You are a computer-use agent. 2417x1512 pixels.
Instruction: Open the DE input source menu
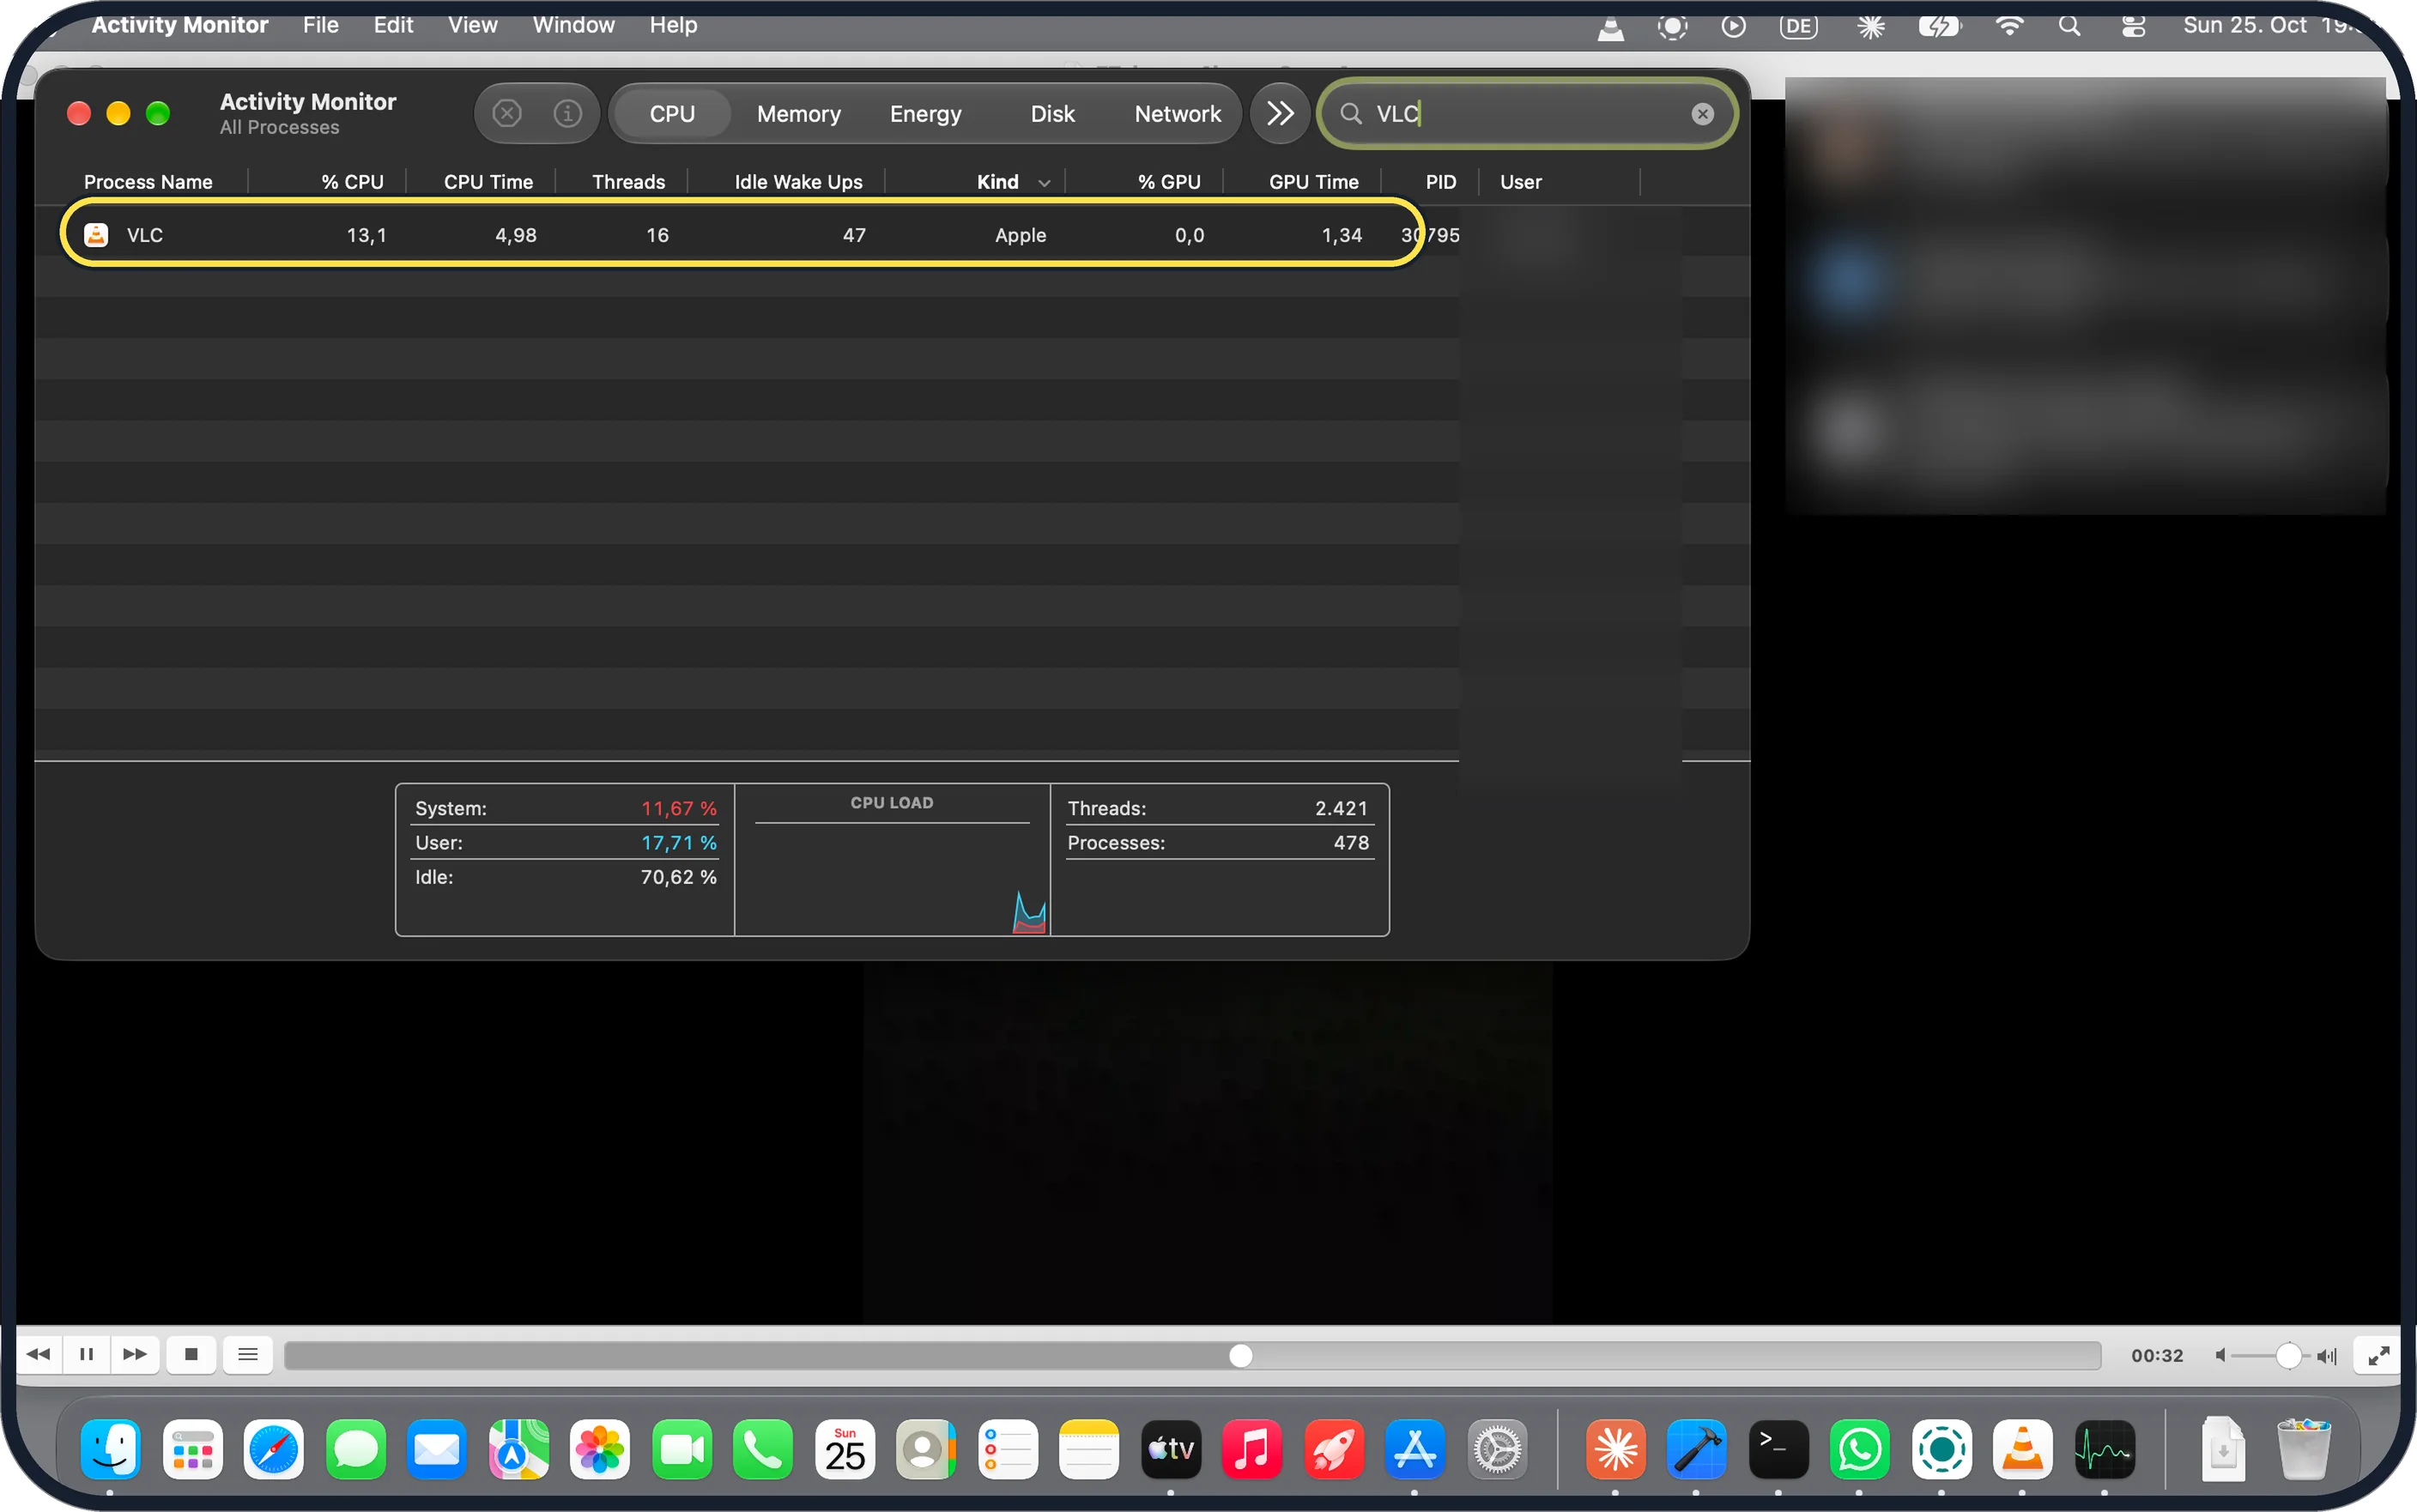click(x=1798, y=27)
